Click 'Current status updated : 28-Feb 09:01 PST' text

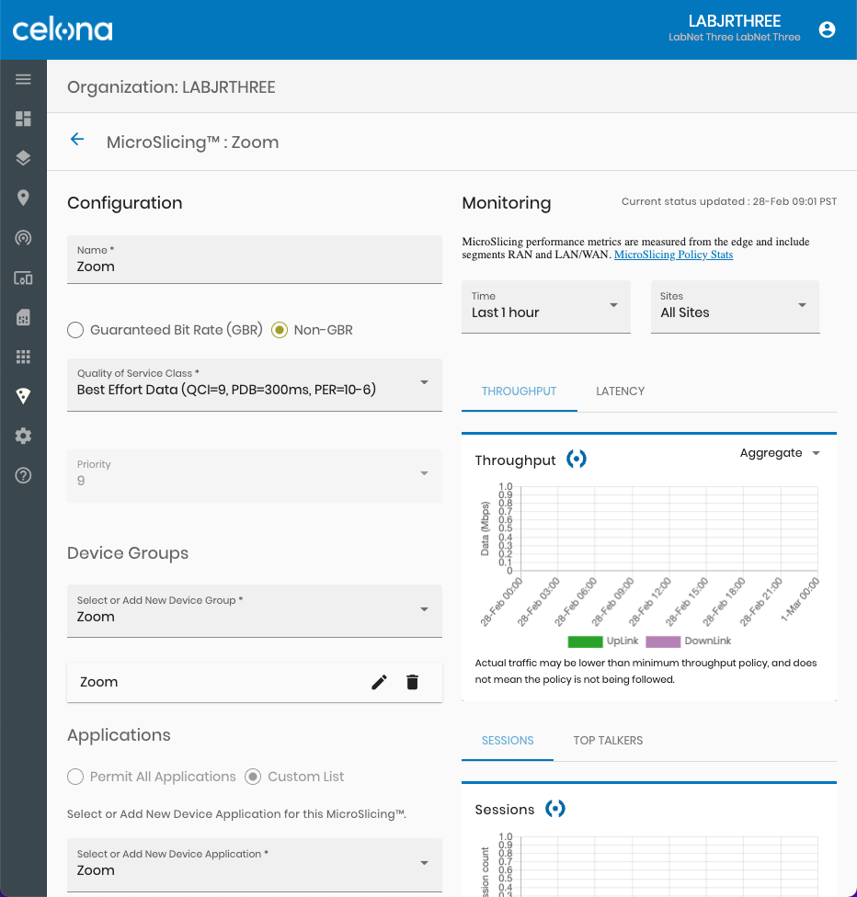(x=729, y=201)
